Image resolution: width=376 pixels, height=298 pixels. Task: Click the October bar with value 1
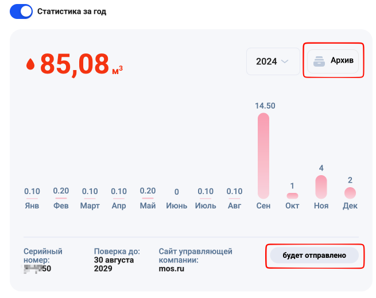pos(293,196)
